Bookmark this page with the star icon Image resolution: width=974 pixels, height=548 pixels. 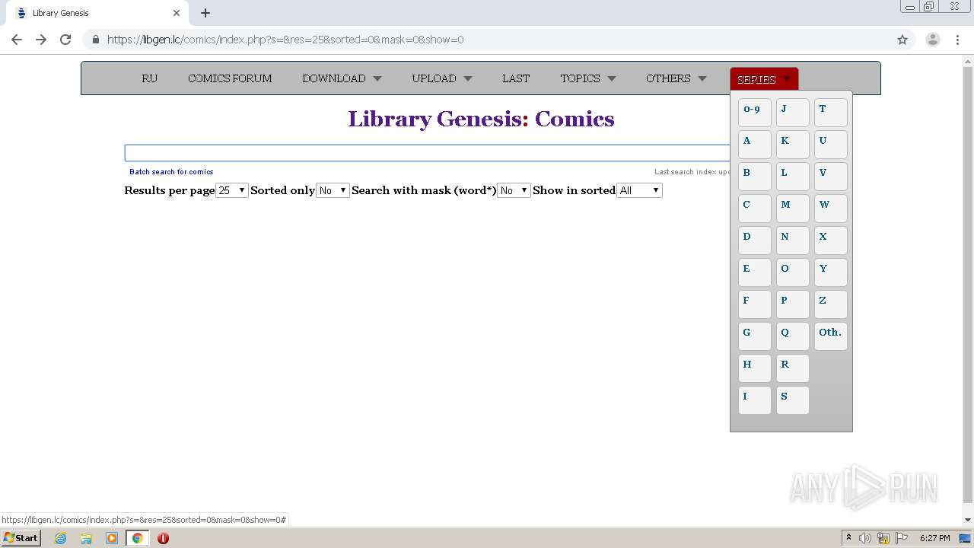(902, 40)
